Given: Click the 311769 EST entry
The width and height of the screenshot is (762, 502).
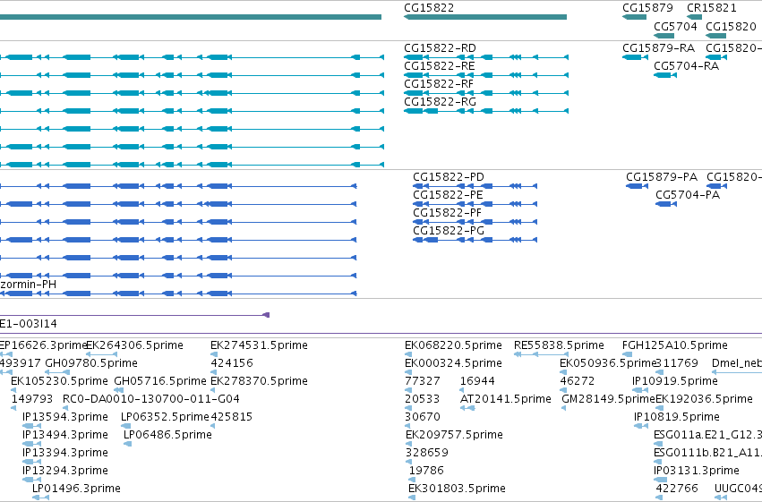Looking at the screenshot, I should (x=677, y=363).
